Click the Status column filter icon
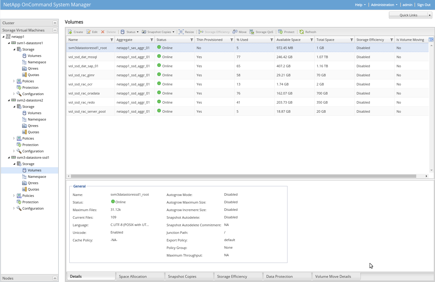 (x=192, y=40)
